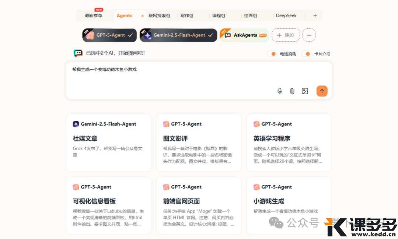398x239 pixels.
Task: Close the Agents tab with the x
Action: pyautogui.click(x=142, y=16)
